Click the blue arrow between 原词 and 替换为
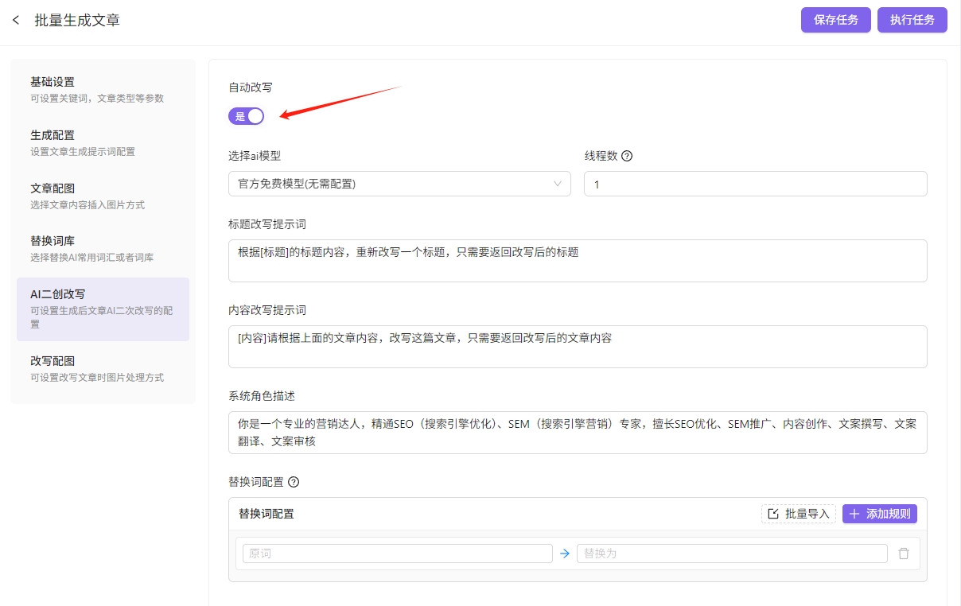961x606 pixels. click(565, 554)
